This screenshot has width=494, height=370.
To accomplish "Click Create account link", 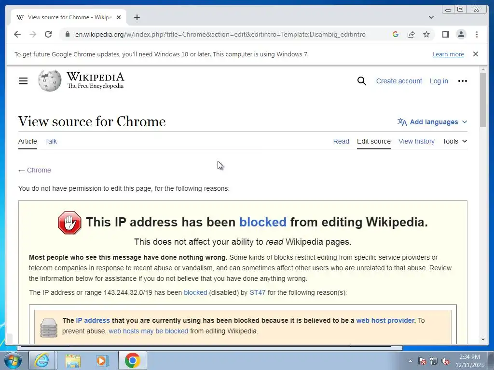I will click(399, 81).
